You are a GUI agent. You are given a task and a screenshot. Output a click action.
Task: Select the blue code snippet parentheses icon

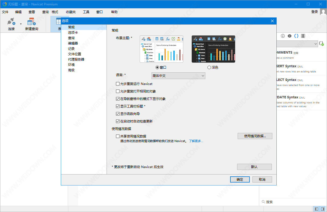click(x=296, y=36)
